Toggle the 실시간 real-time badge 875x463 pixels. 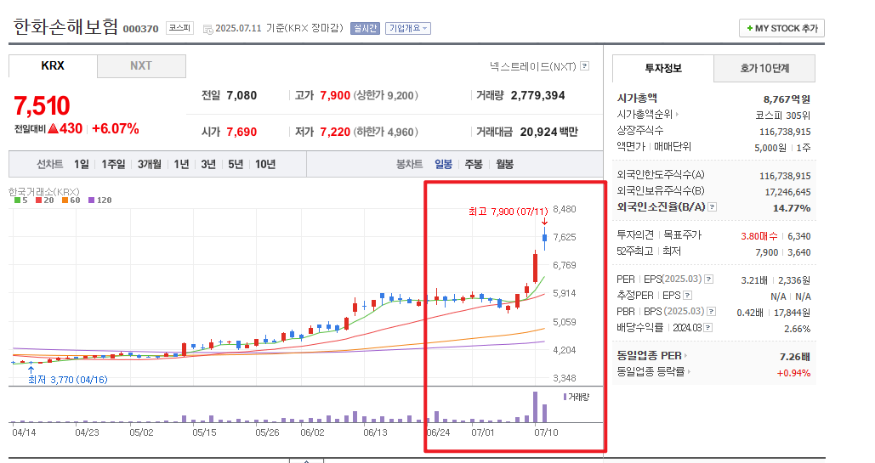click(365, 28)
